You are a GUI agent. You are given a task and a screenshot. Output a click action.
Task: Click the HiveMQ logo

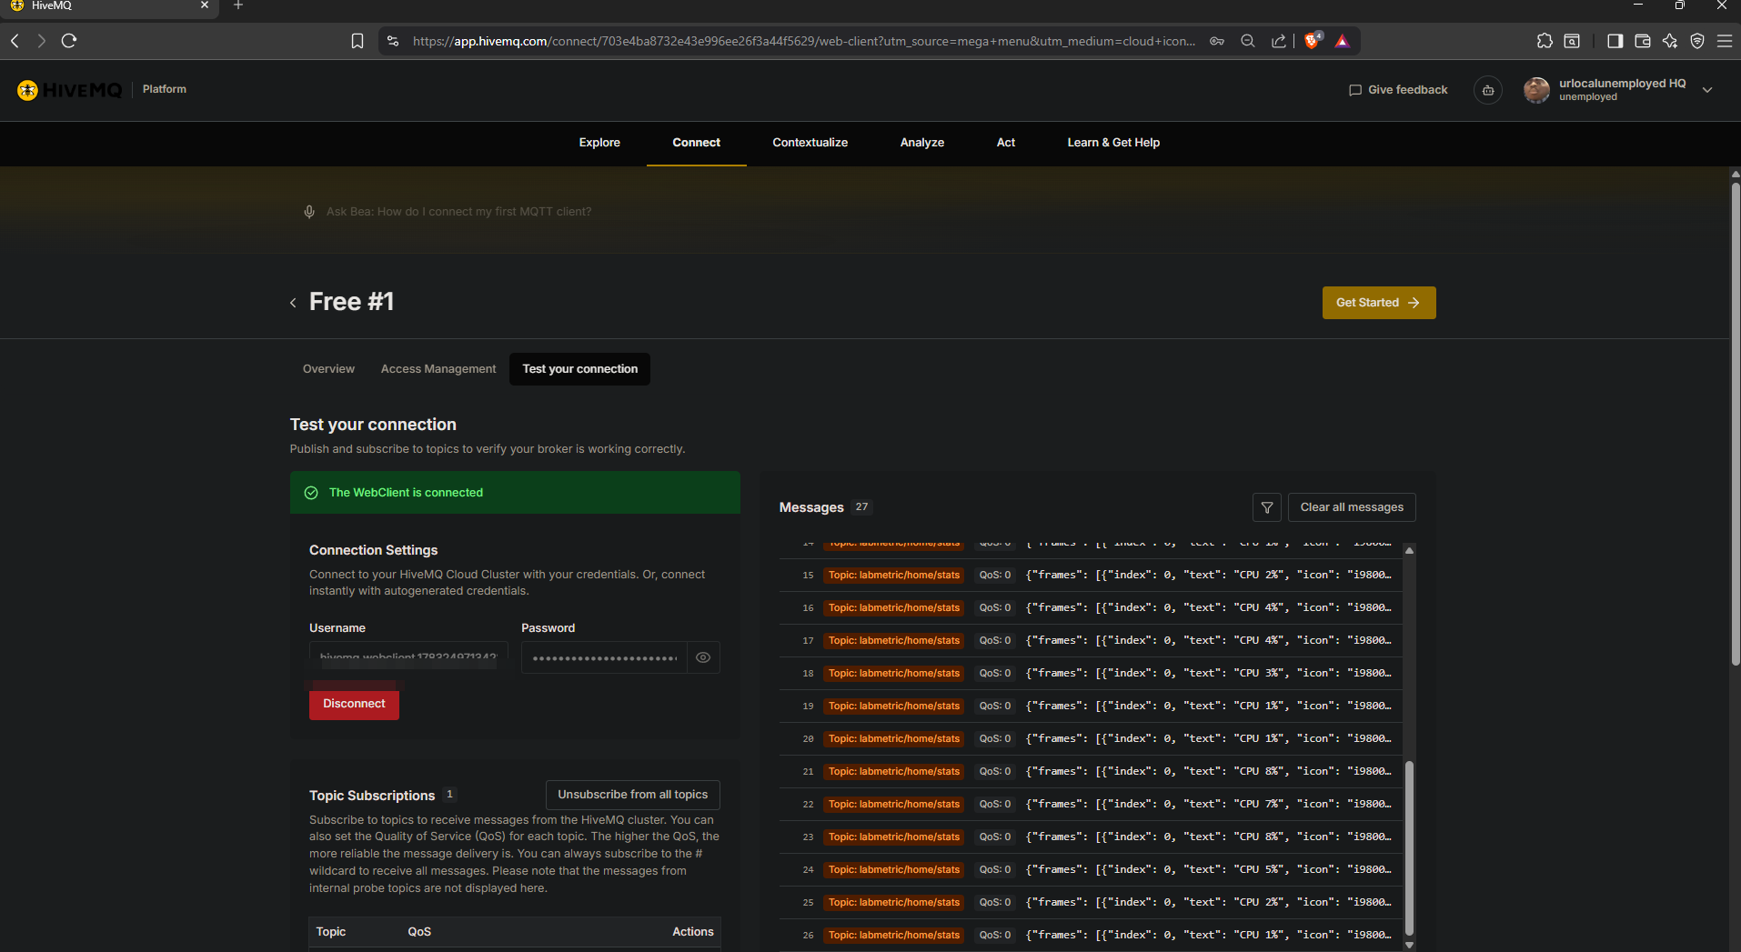[x=70, y=90]
